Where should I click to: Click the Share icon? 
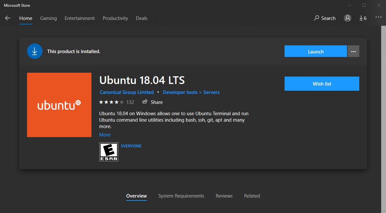tap(145, 102)
